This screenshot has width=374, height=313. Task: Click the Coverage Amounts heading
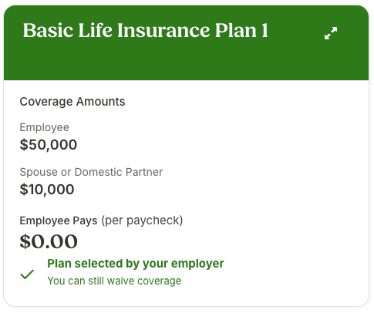coord(72,102)
